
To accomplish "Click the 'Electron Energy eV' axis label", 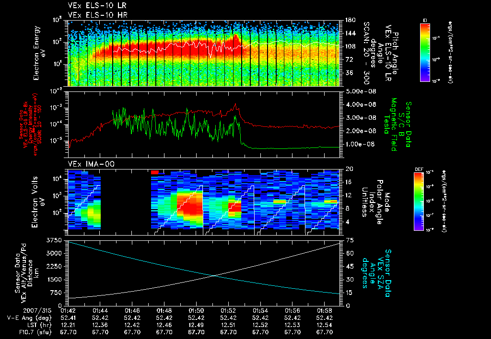I will pyautogui.click(x=39, y=53).
